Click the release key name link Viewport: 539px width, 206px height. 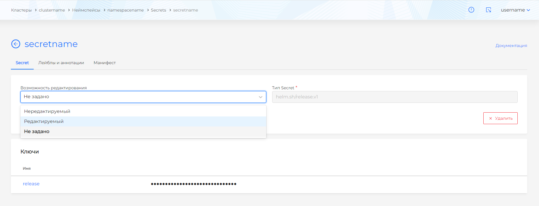(x=31, y=184)
